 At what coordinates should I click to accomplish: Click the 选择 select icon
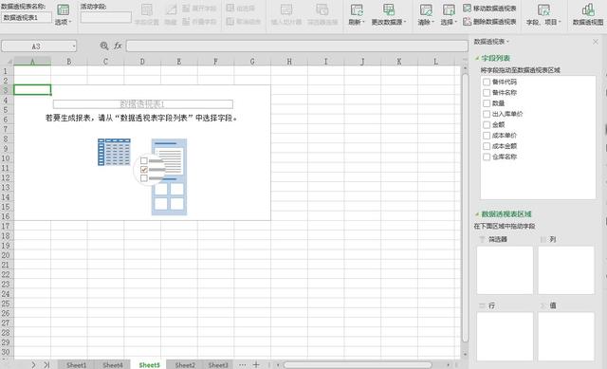click(x=449, y=9)
